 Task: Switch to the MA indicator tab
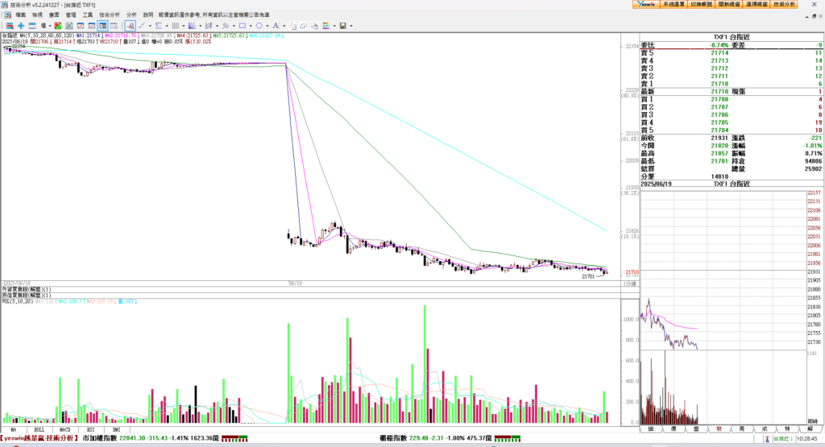coord(13,429)
